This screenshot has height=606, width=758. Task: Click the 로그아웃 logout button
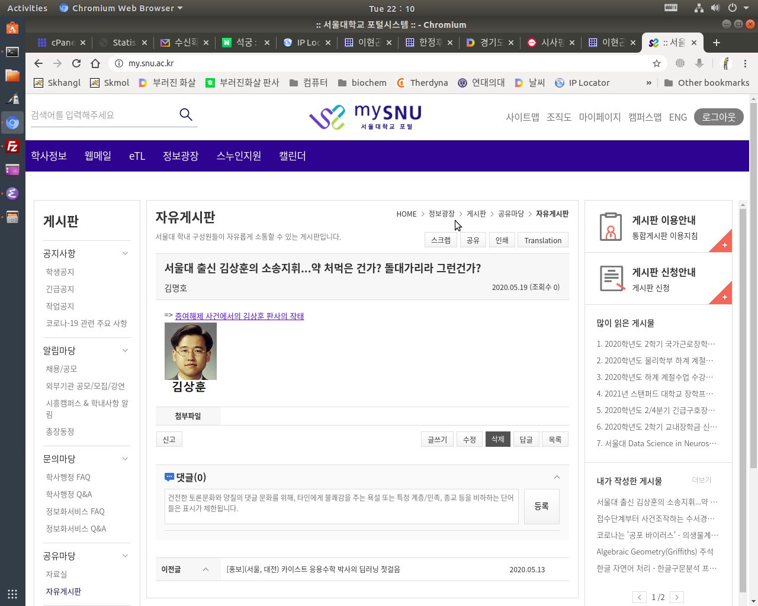point(718,117)
